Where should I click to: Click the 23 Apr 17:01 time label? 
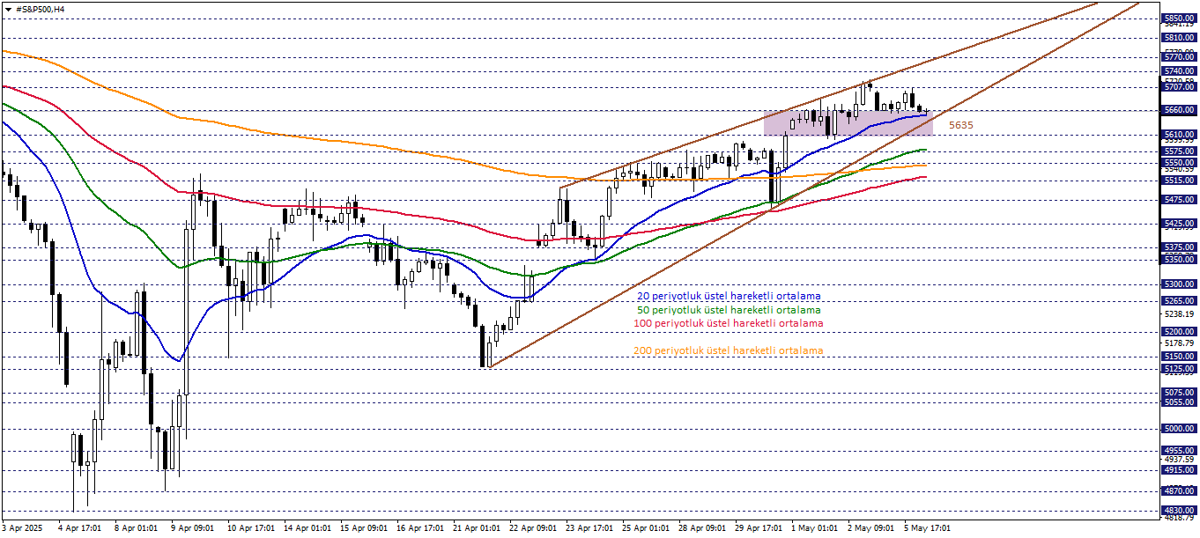(588, 528)
